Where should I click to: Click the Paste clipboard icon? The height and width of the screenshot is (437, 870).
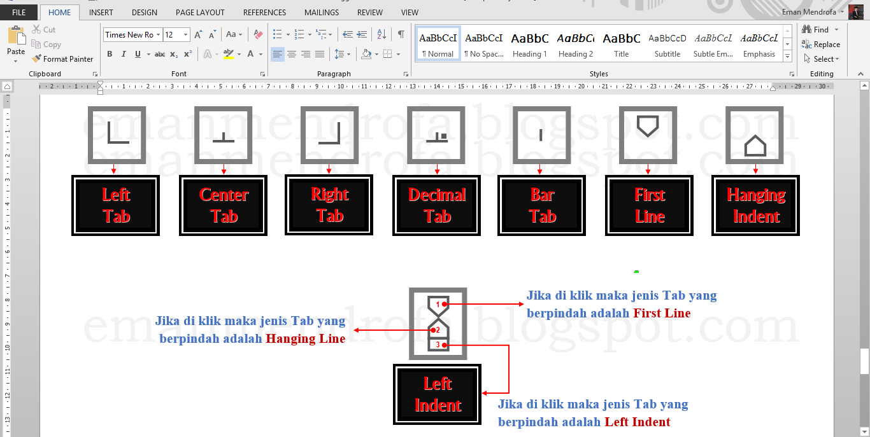coord(16,35)
